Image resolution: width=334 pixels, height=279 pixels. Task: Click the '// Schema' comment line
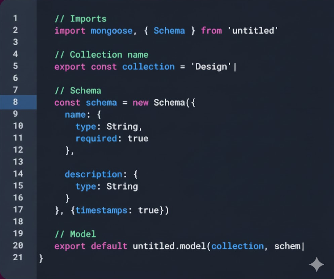coord(78,91)
